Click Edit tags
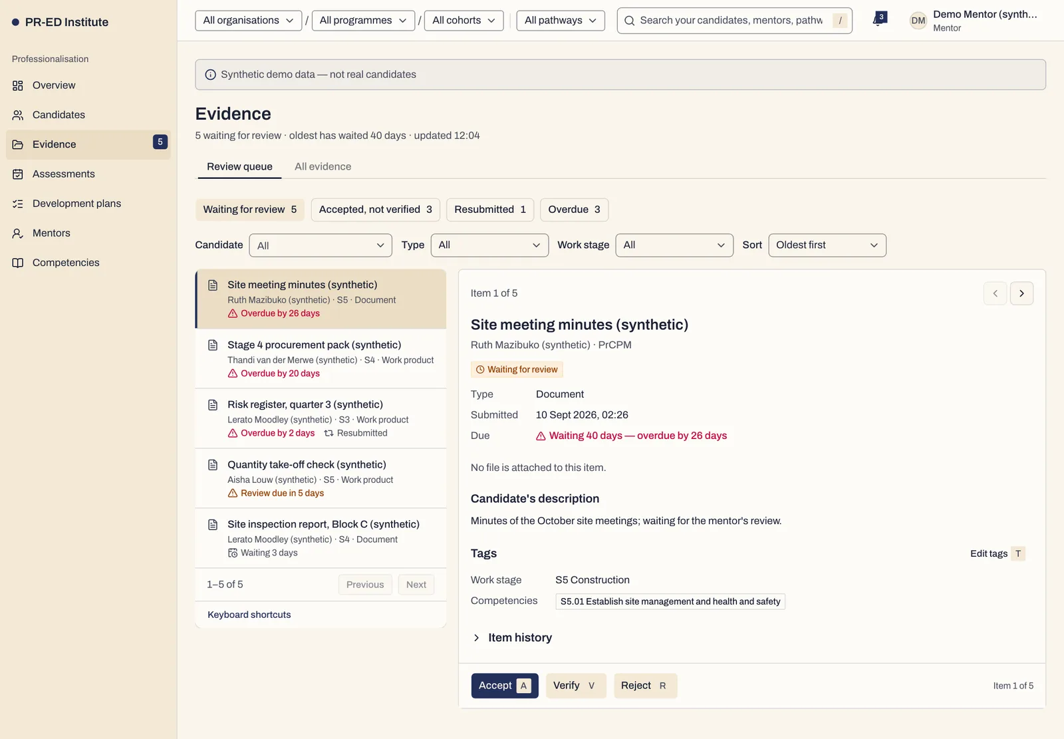The height and width of the screenshot is (739, 1064). [x=997, y=554]
